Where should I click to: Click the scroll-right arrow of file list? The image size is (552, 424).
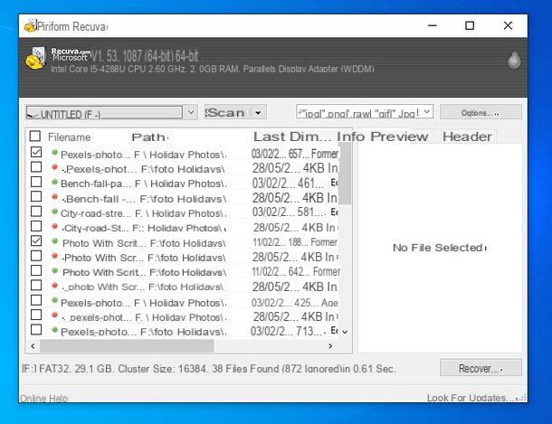(x=330, y=346)
